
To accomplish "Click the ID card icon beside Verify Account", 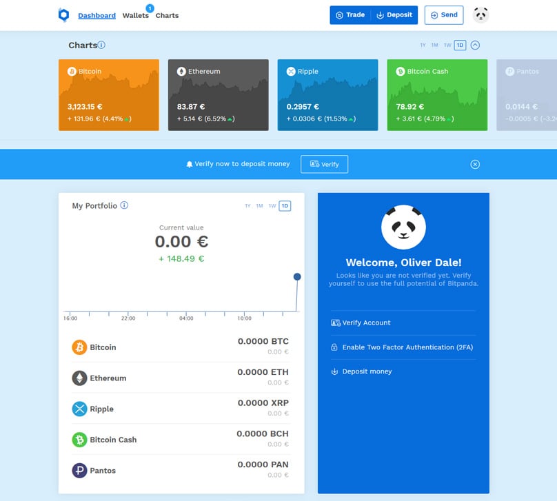I will click(336, 323).
